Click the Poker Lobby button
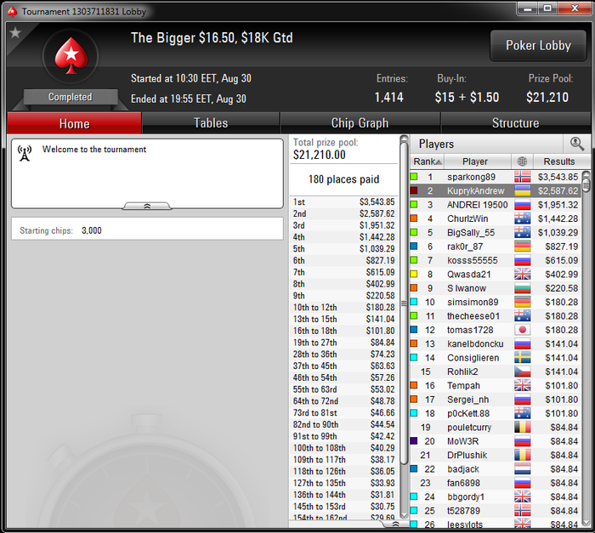Viewport: 595px width, 533px height. point(538,46)
